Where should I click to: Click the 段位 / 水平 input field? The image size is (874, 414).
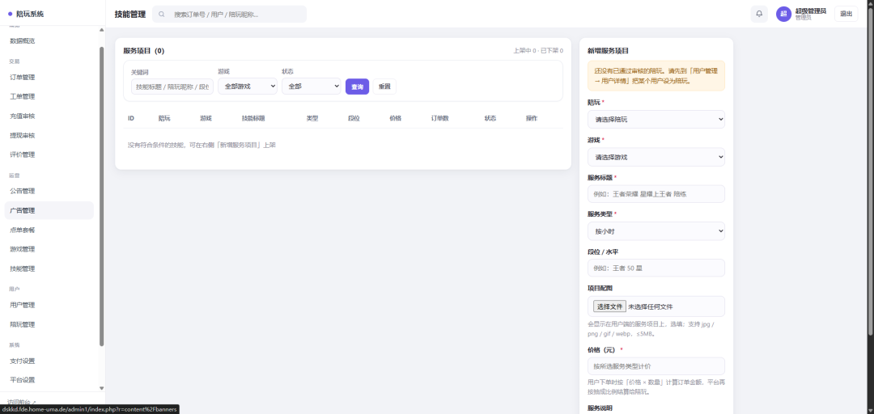[656, 268]
